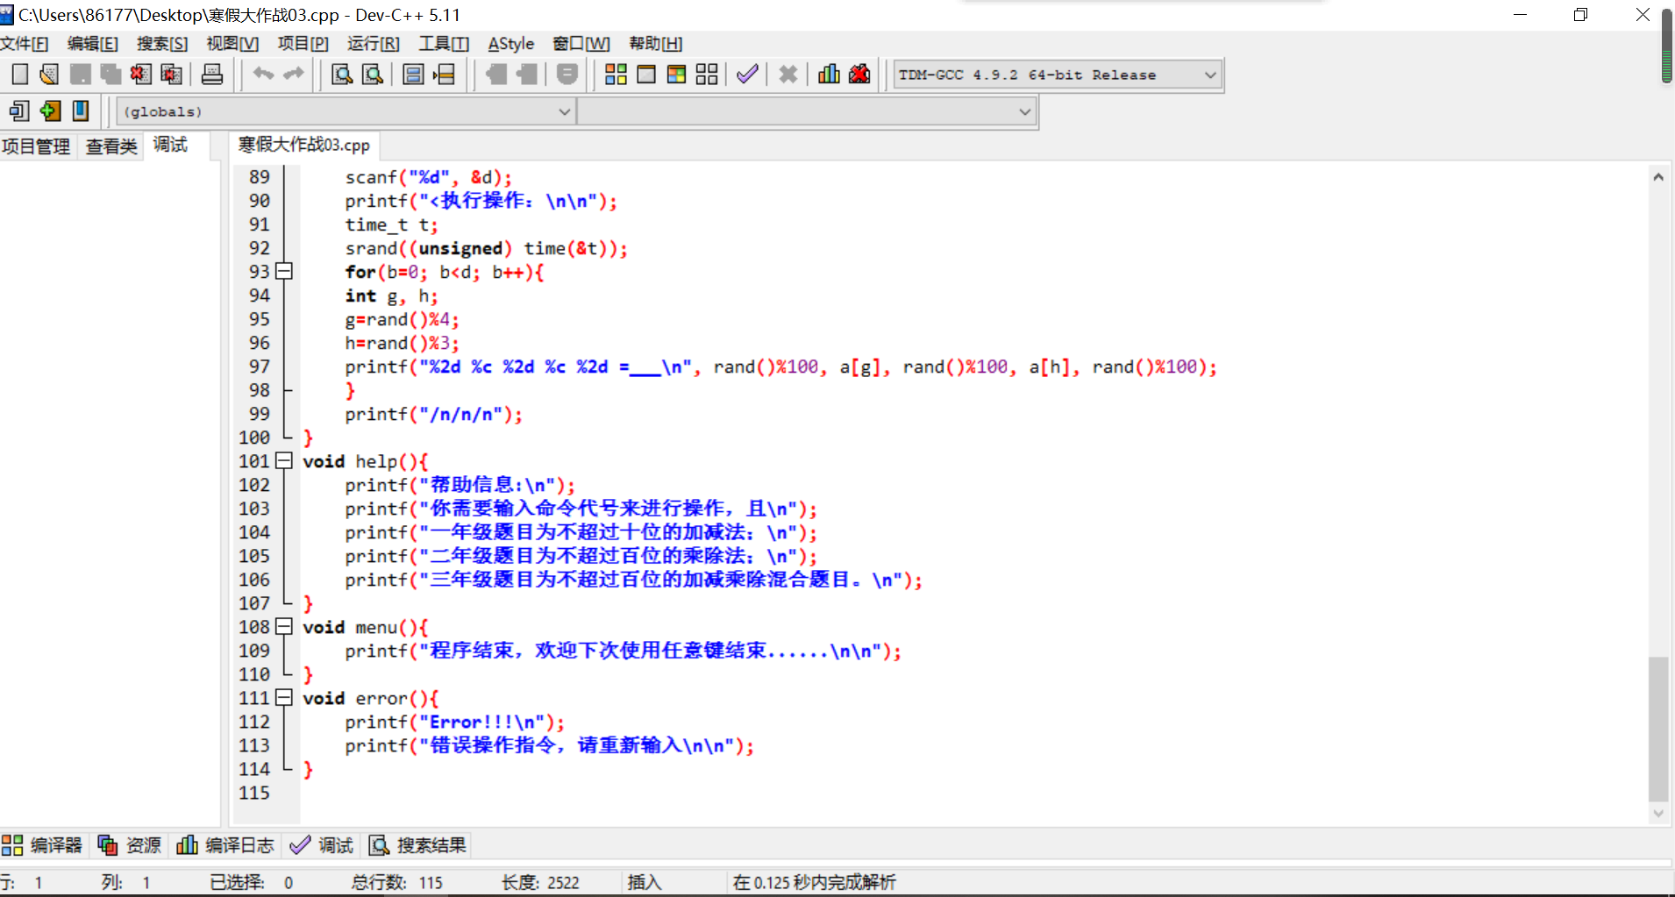Click the Close All files toolbar icon
Screen dimensions: 1675x897
coord(171,75)
